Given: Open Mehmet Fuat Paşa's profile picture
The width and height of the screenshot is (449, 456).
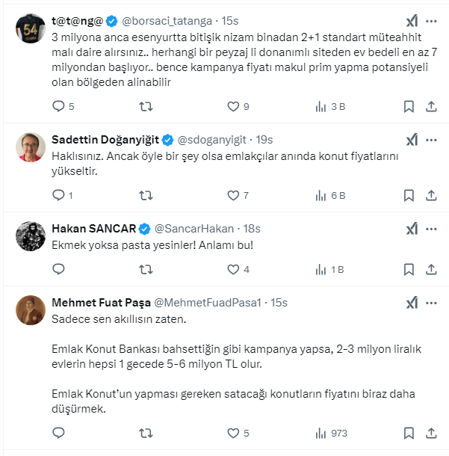Looking at the screenshot, I should [x=31, y=311].
